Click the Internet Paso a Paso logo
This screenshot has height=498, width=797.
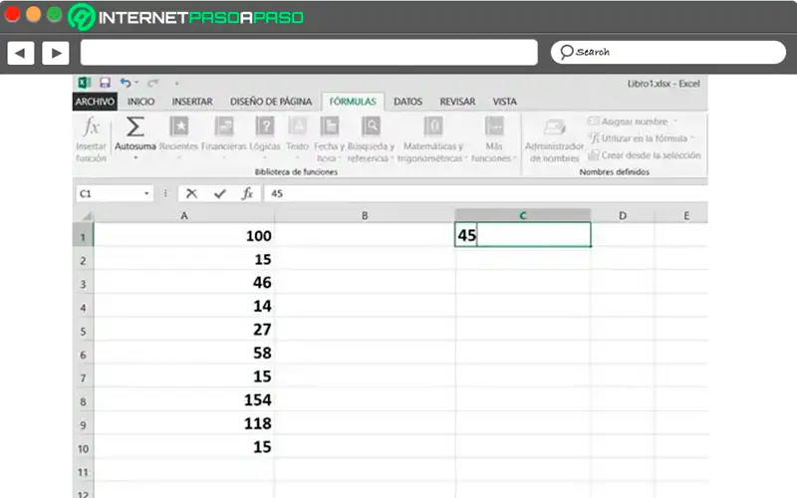[x=186, y=17]
